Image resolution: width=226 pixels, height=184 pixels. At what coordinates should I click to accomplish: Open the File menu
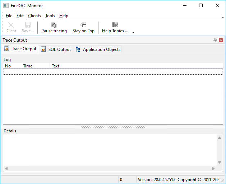[x=9, y=16]
